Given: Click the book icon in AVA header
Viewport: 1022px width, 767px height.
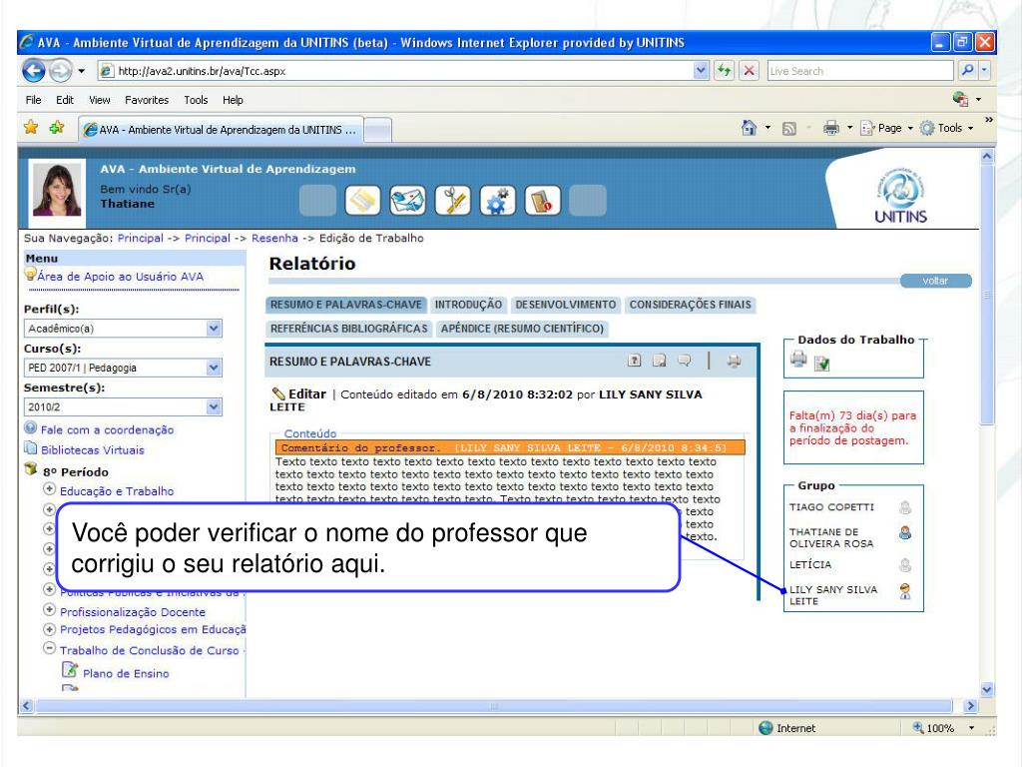Looking at the screenshot, I should pyautogui.click(x=542, y=200).
